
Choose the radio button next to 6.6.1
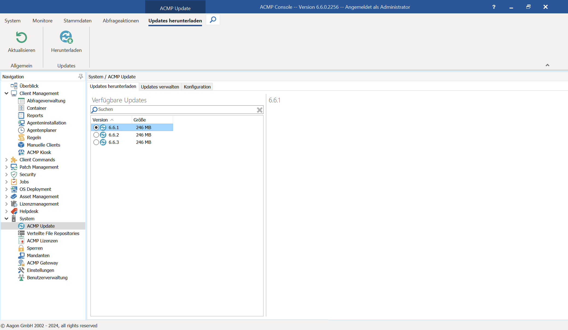(x=96, y=127)
